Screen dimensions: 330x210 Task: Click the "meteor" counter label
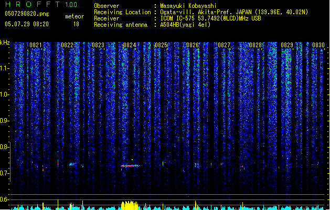coord(74,16)
